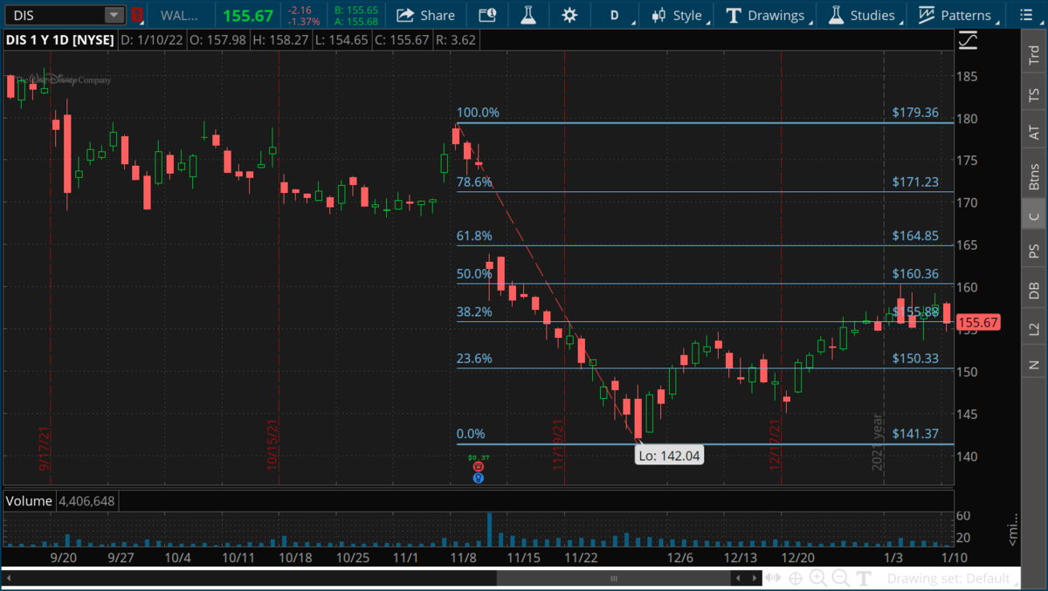Open the chart info bubble icon beside Share

click(487, 15)
